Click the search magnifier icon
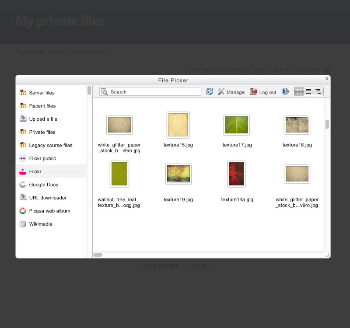 [105, 92]
